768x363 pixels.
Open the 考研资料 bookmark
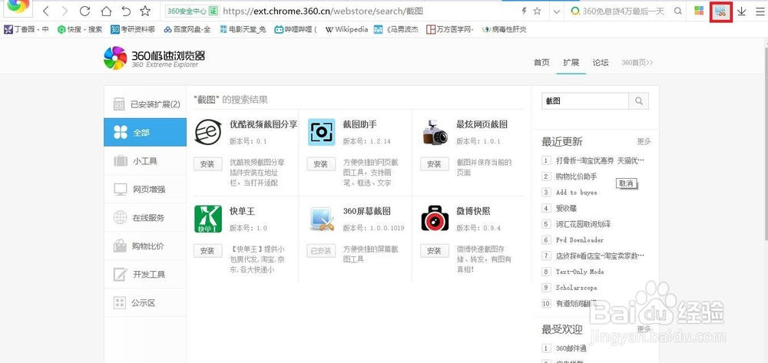tap(133, 29)
